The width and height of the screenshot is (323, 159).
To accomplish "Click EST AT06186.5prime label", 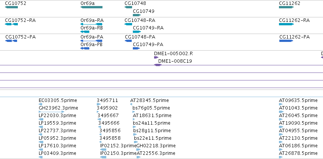I will (x=298, y=146).
